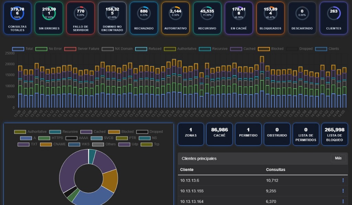This screenshot has height=205, width=352.
Task: Open options menu for client 10.13.13.155
Action: click(x=343, y=191)
